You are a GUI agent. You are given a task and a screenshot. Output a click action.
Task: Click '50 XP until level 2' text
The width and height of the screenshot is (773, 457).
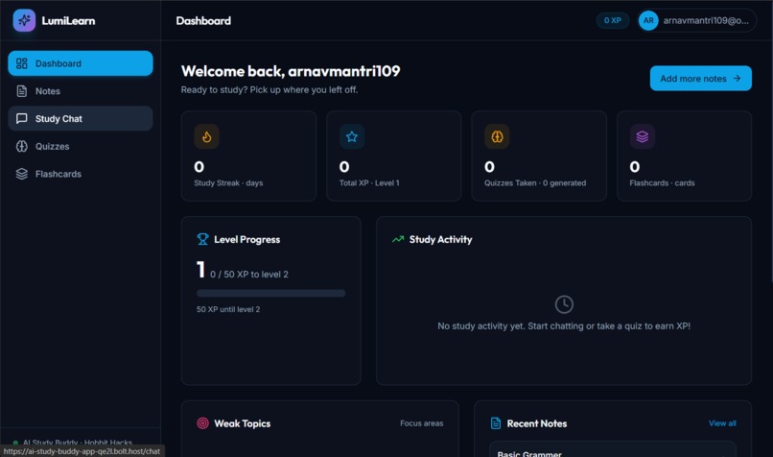(228, 309)
